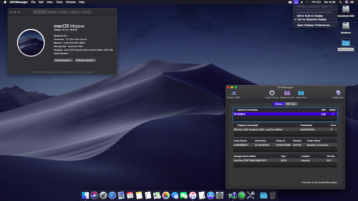Open the DPCIManager app menu
358x201 pixels.
19,2
